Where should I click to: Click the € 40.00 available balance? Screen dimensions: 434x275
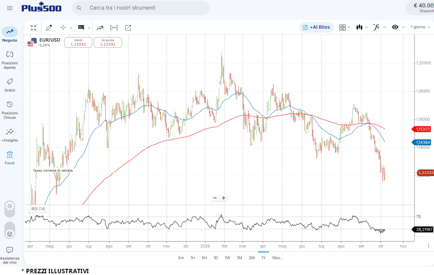(x=423, y=6)
